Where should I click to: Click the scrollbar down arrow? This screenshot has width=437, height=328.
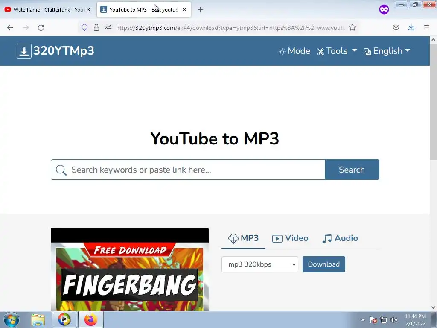tap(433, 307)
